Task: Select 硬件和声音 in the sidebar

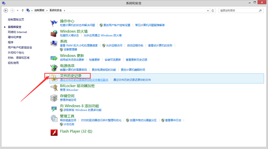Action: (x=15, y=37)
